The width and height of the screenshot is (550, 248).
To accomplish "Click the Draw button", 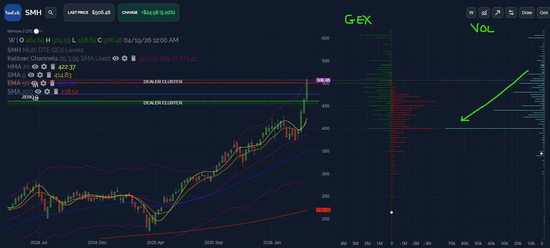I will tap(527, 13).
